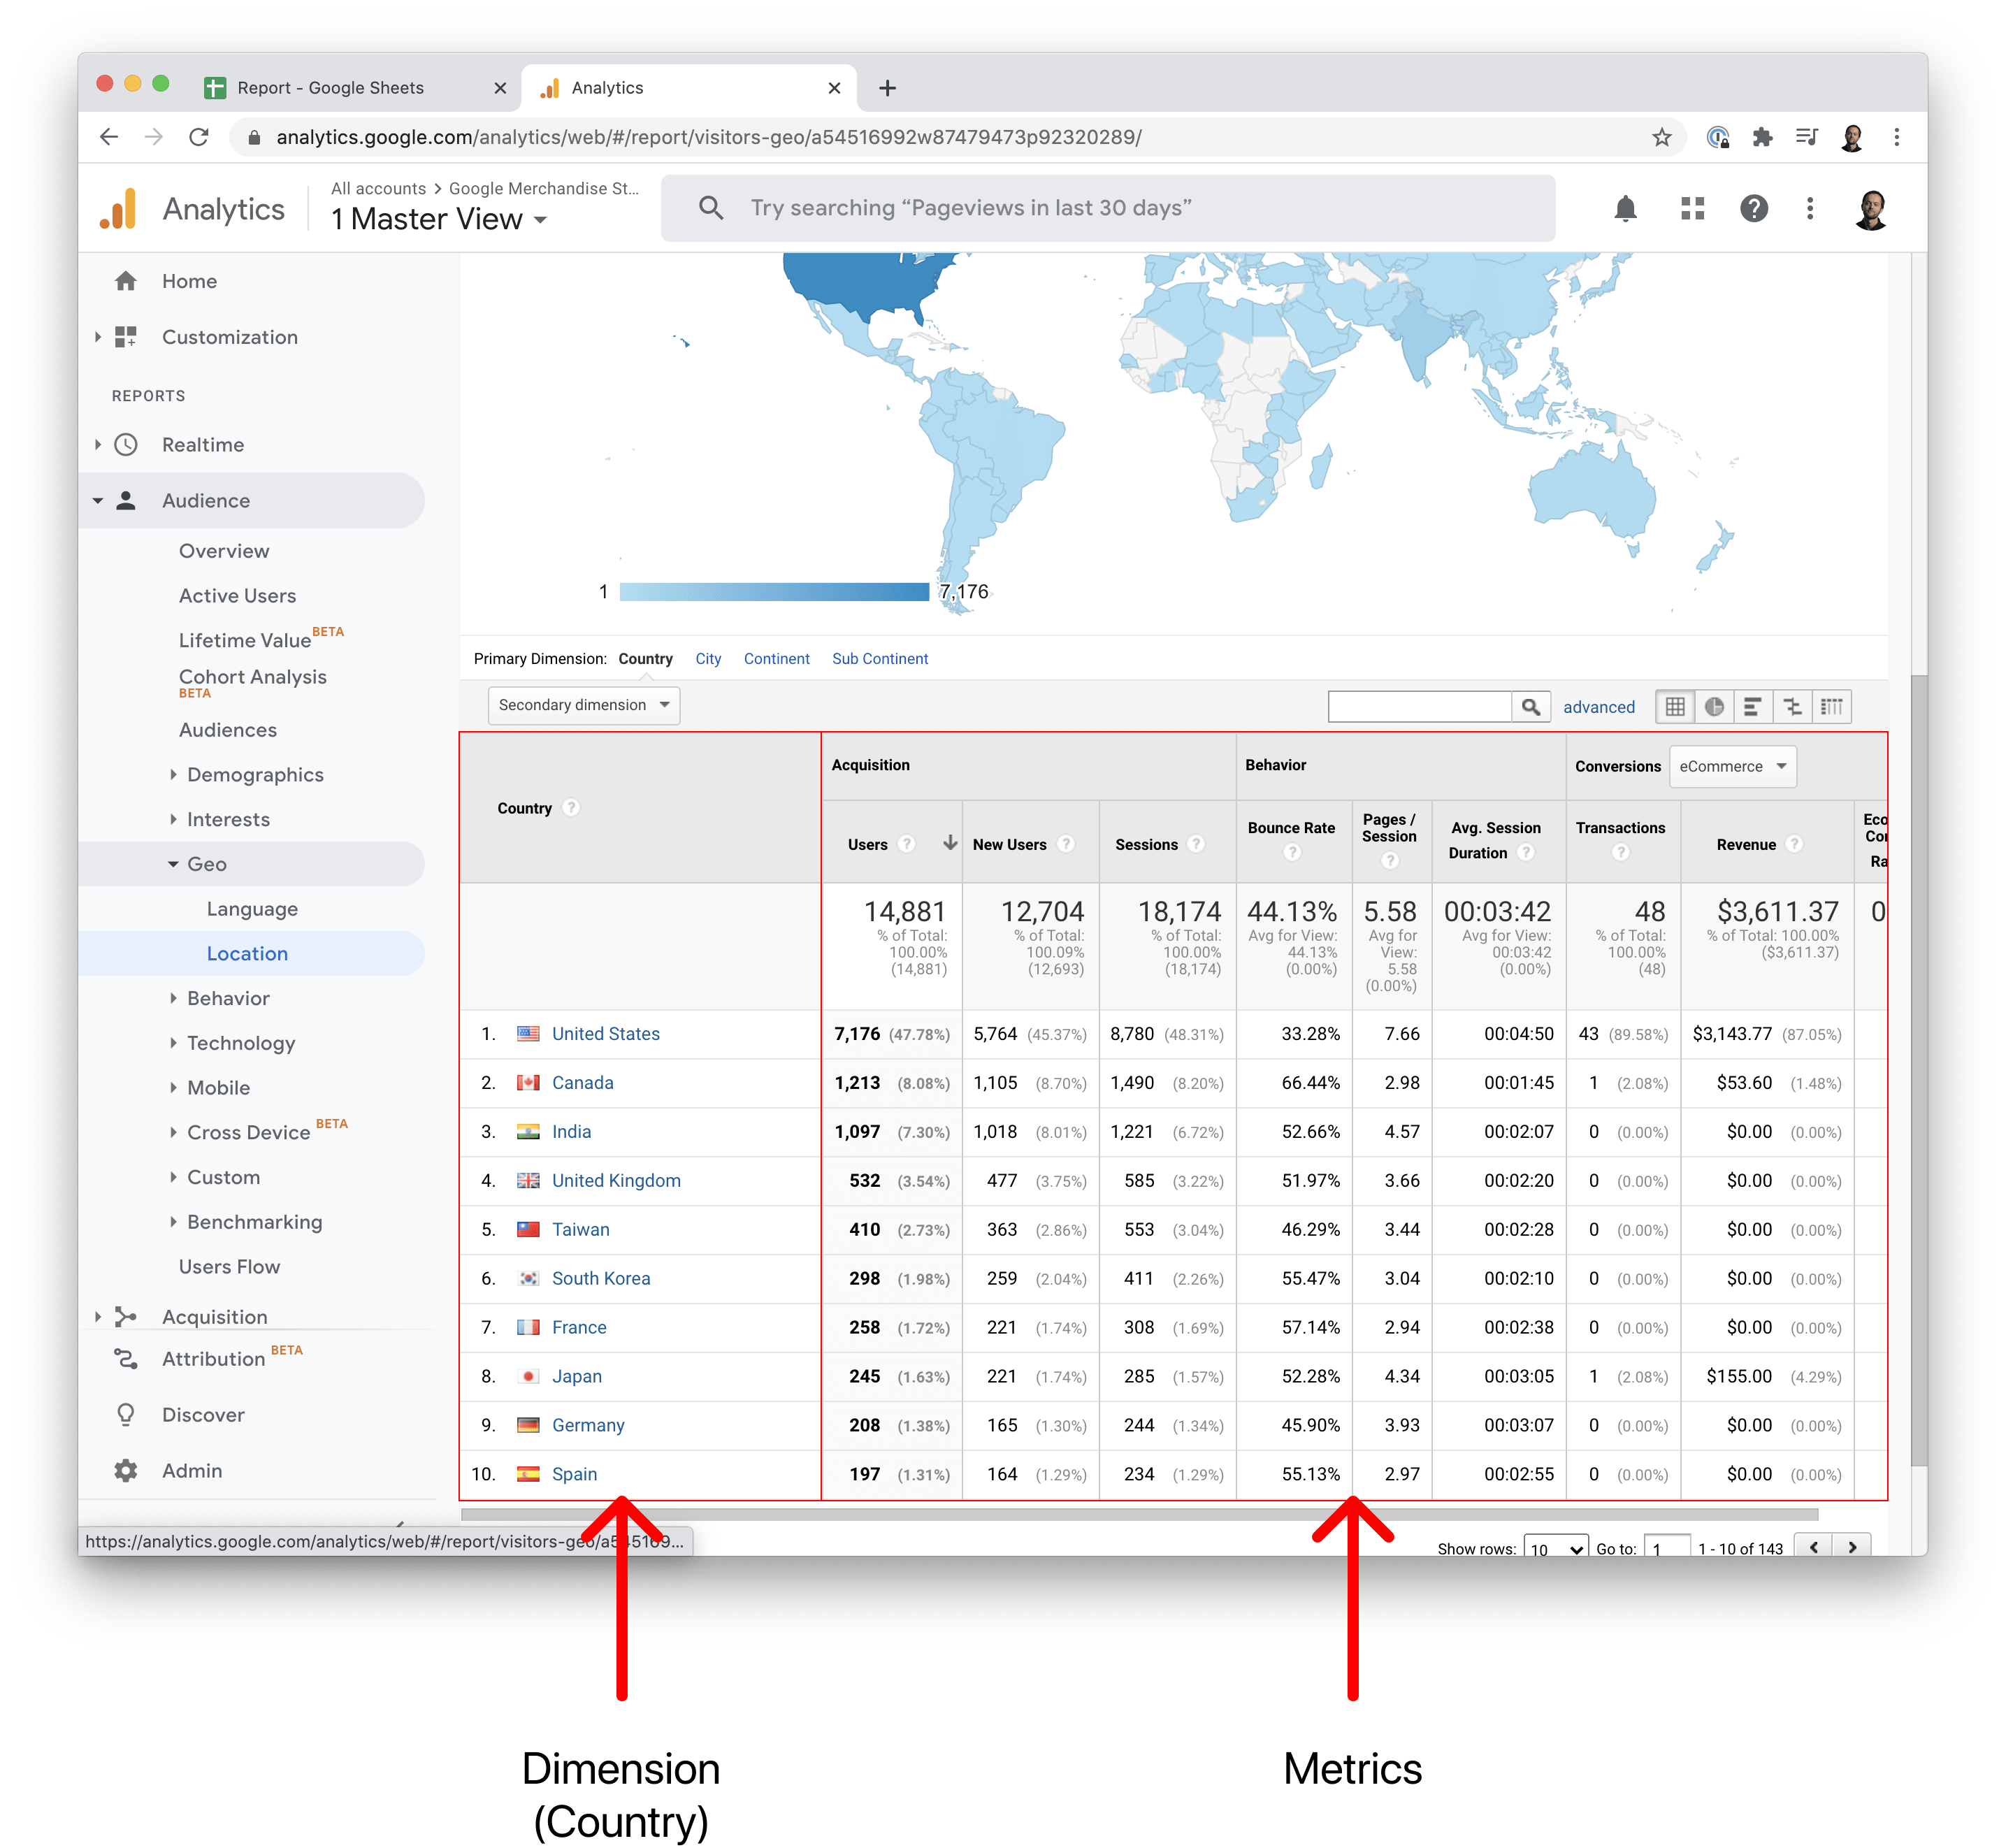
Task: Open new browser tab with plus
Action: 887,88
